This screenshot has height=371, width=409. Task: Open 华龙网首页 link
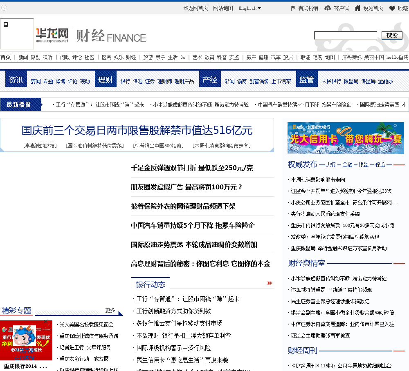pyautogui.click(x=196, y=8)
